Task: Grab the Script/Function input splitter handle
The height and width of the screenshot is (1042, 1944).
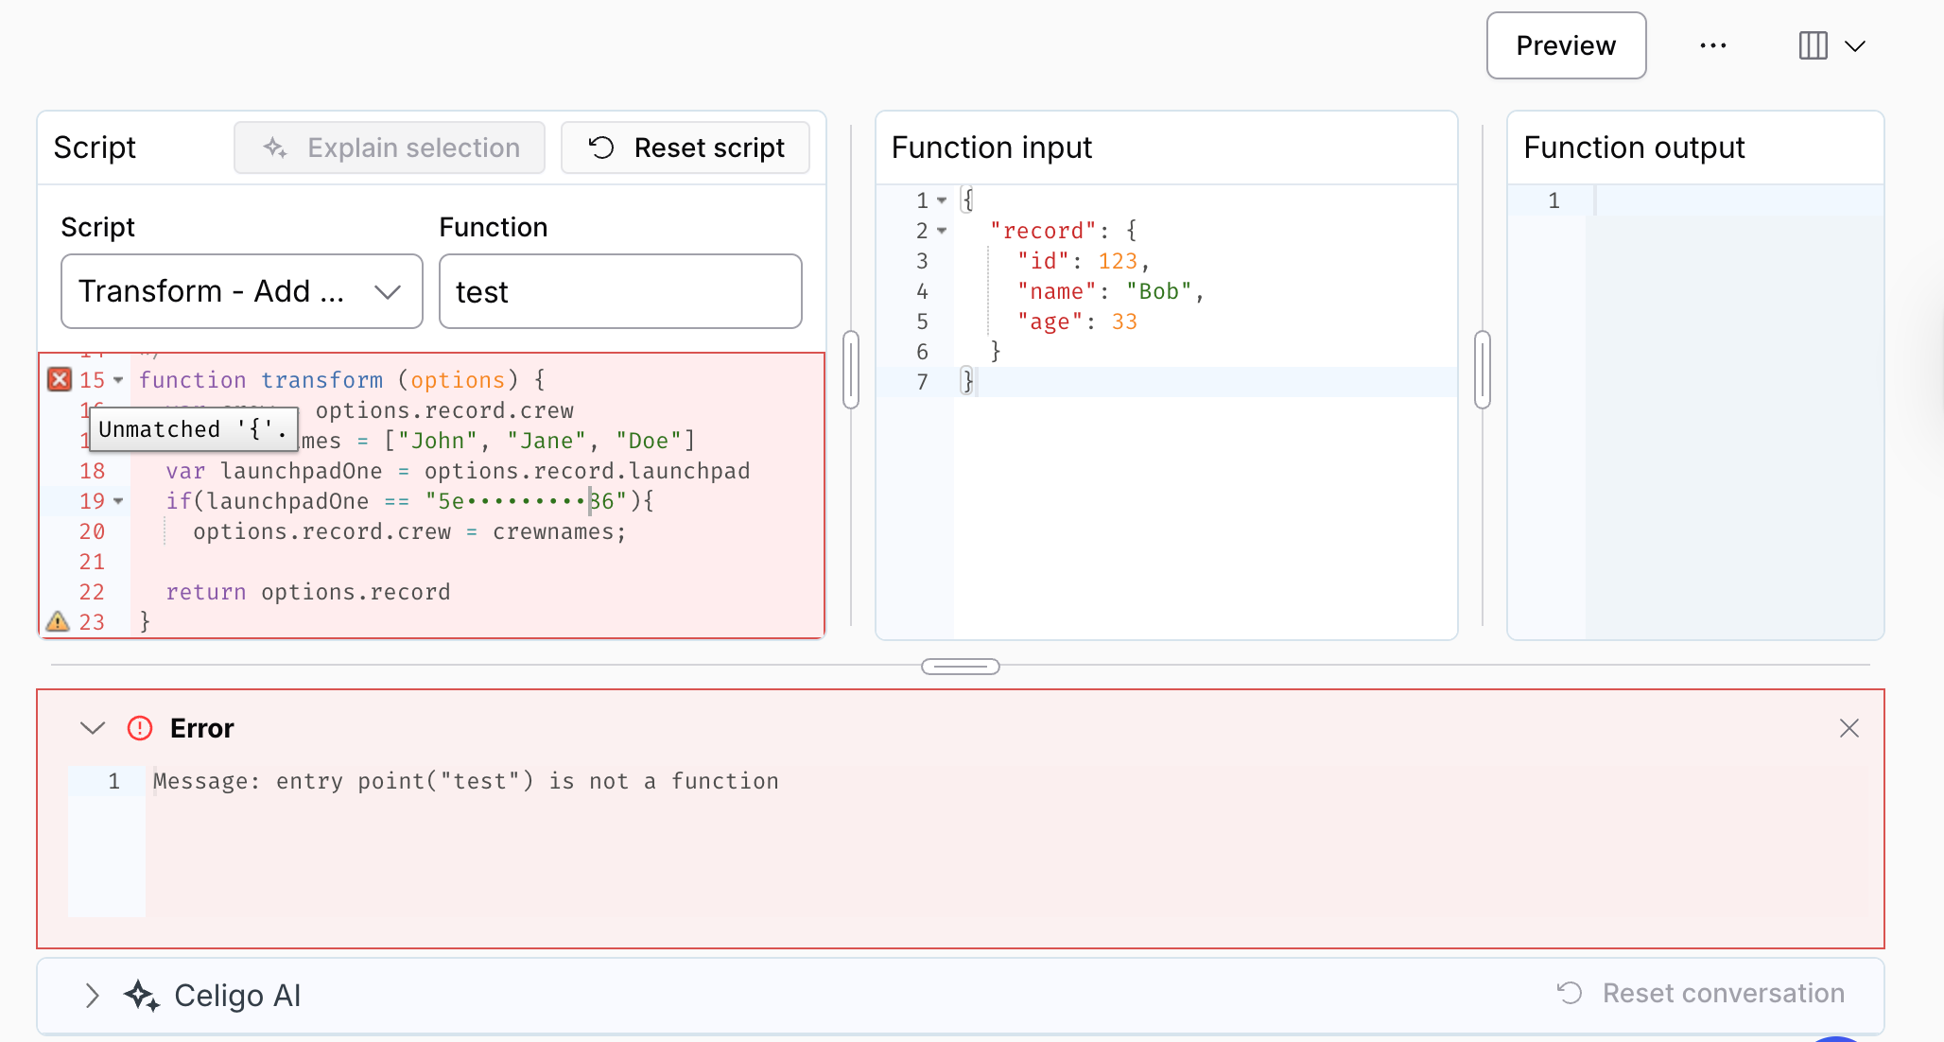Action: click(x=851, y=369)
